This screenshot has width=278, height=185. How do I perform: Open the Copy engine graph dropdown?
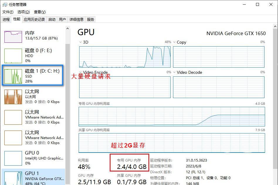(x=174, y=42)
